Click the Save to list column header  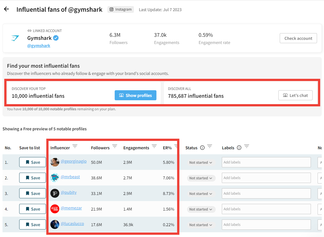point(30,148)
